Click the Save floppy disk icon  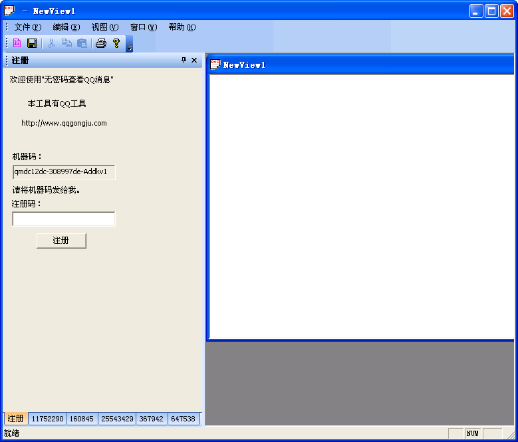point(32,43)
